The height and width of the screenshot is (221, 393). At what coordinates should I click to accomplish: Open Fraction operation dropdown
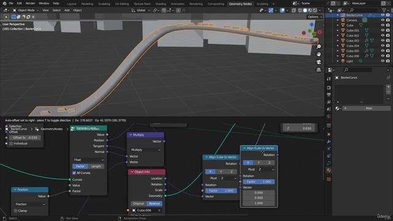click(30, 204)
